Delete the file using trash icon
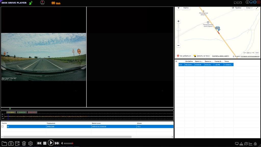 pos(24,143)
